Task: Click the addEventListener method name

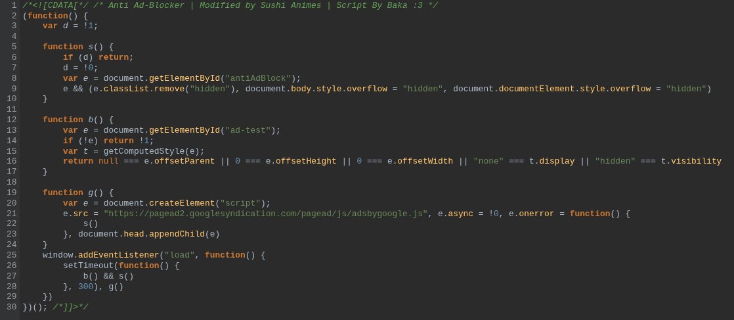Action: (119, 255)
